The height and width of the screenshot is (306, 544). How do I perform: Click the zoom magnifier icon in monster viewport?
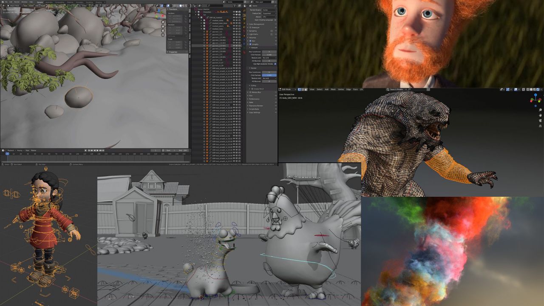pyautogui.click(x=540, y=110)
